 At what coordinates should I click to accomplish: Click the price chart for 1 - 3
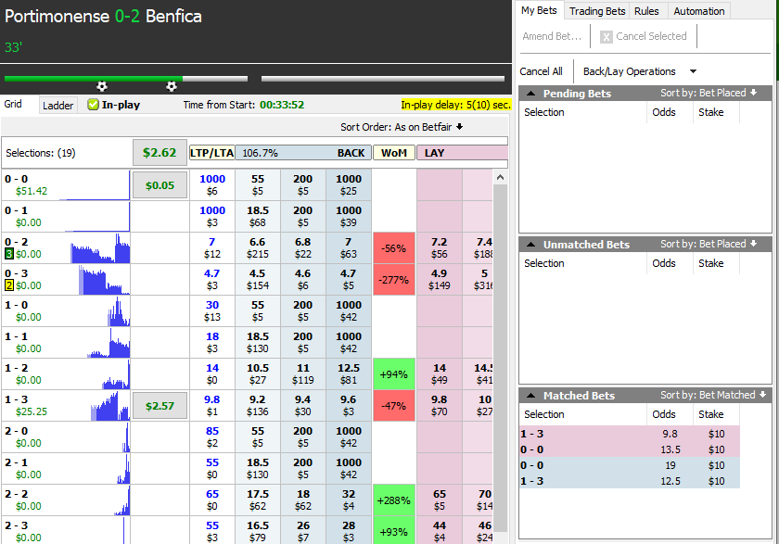(x=110, y=406)
